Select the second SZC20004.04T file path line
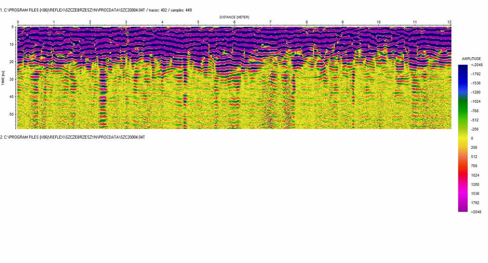Image resolution: width=488 pixels, height=263 pixels. (72, 137)
